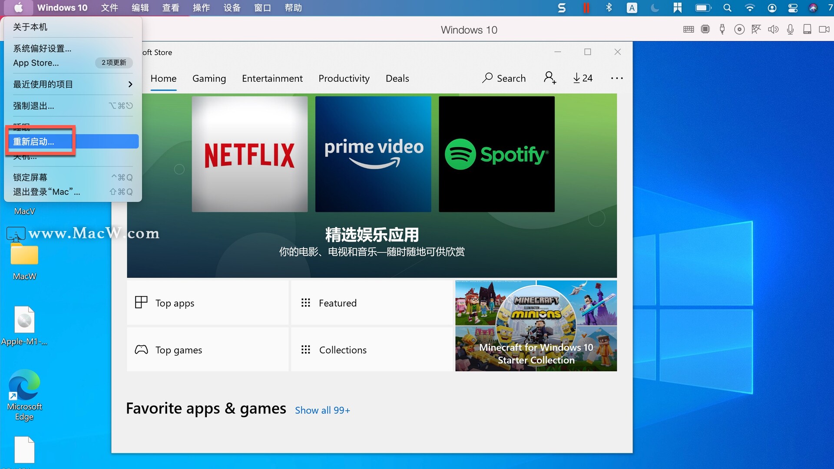Open Collections category
The image size is (834, 469).
pyautogui.click(x=372, y=350)
